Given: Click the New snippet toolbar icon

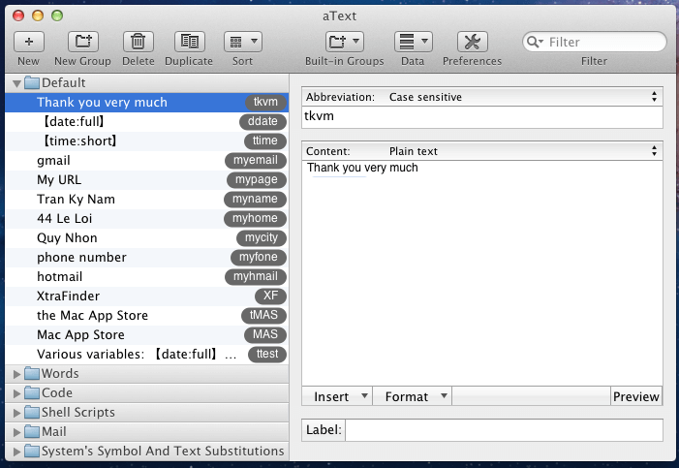Looking at the screenshot, I should click(28, 42).
